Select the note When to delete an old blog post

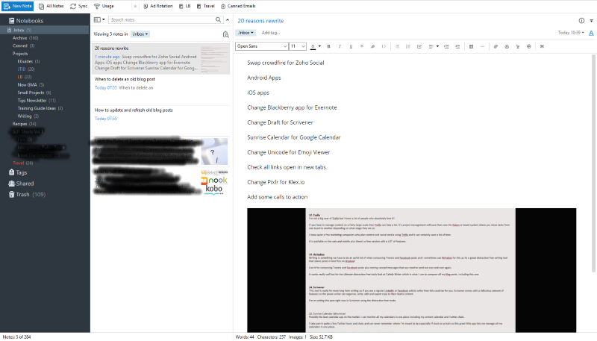160,90
